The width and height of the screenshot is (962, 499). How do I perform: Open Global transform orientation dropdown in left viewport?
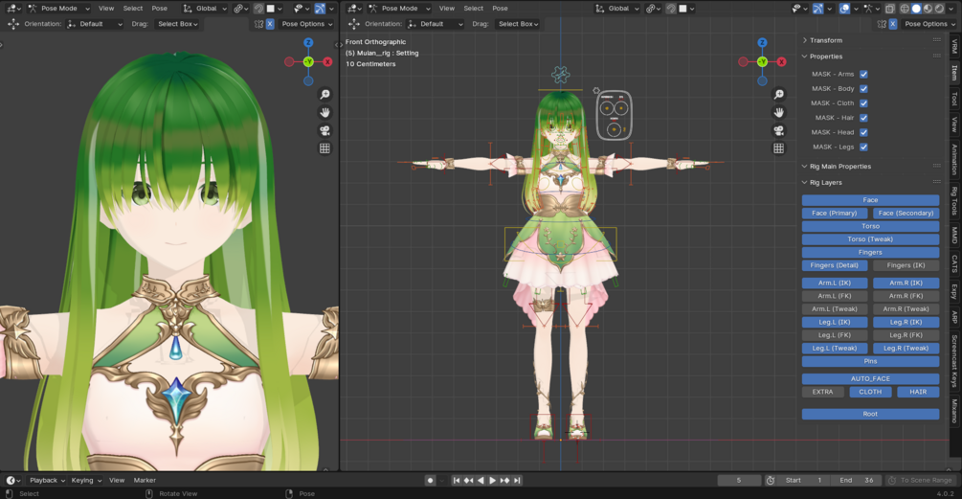(205, 9)
